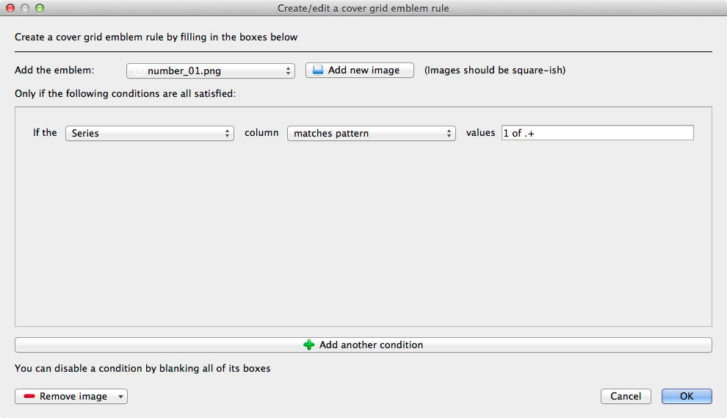Image resolution: width=727 pixels, height=418 pixels.
Task: Add another condition to the rule
Action: (363, 345)
